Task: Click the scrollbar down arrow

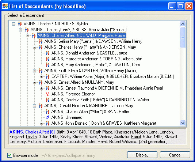Action: [183, 123]
